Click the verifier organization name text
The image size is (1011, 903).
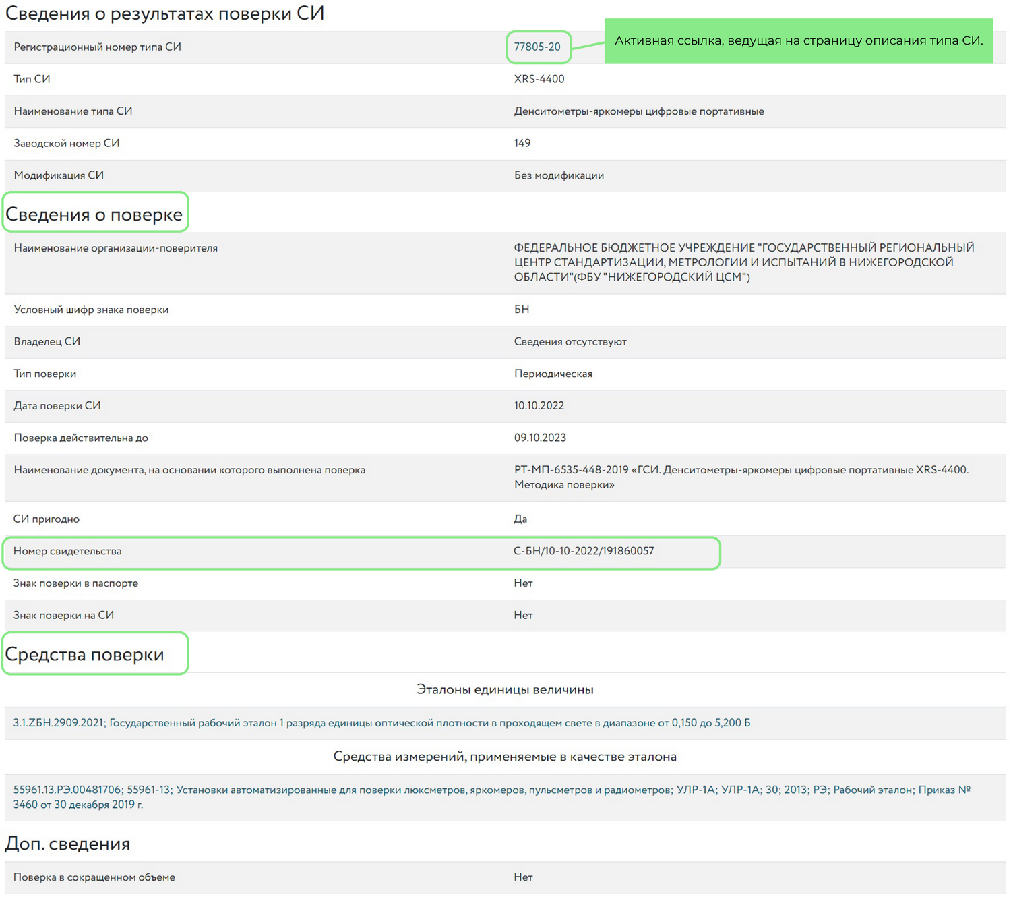741,262
